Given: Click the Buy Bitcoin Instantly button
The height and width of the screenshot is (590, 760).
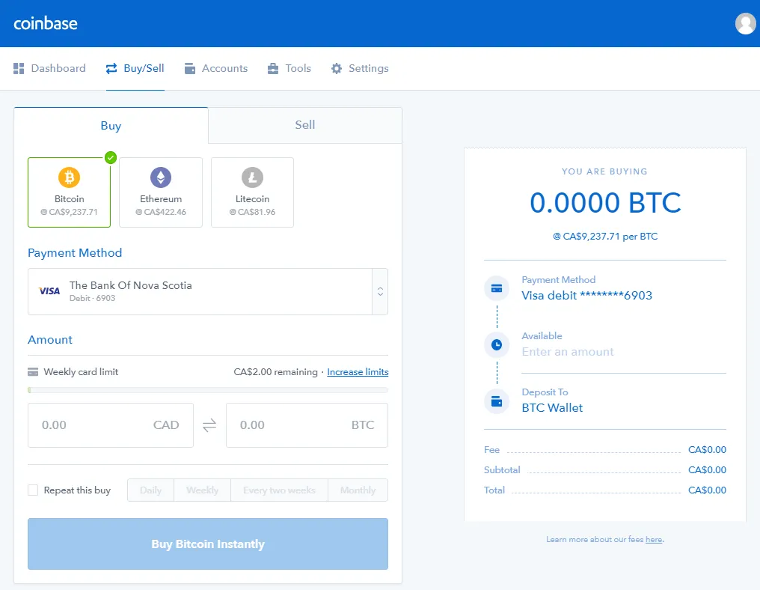Looking at the screenshot, I should (208, 544).
